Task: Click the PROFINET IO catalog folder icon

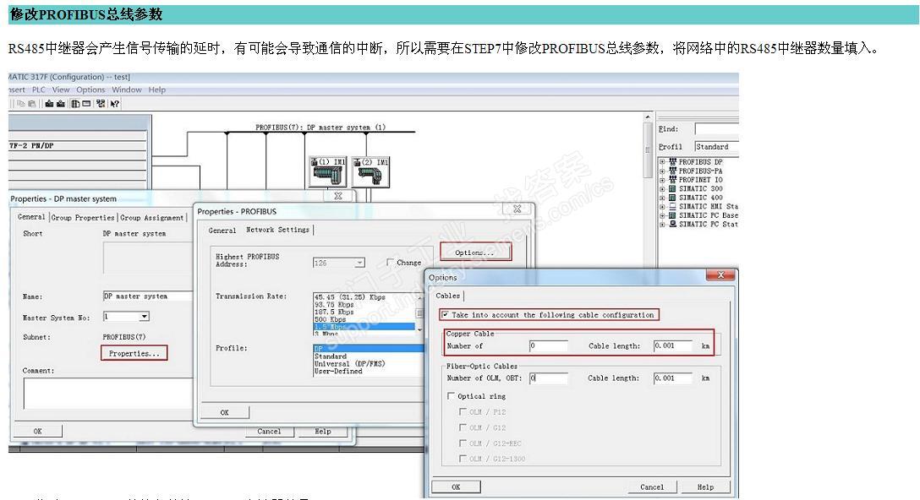Action: 672,179
